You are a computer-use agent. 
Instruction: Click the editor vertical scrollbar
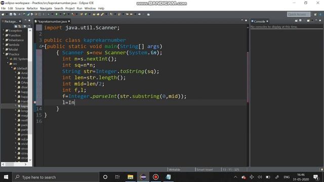248,77
